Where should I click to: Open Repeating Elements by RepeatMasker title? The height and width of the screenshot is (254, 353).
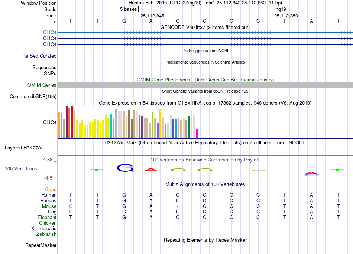pyautogui.click(x=205, y=240)
